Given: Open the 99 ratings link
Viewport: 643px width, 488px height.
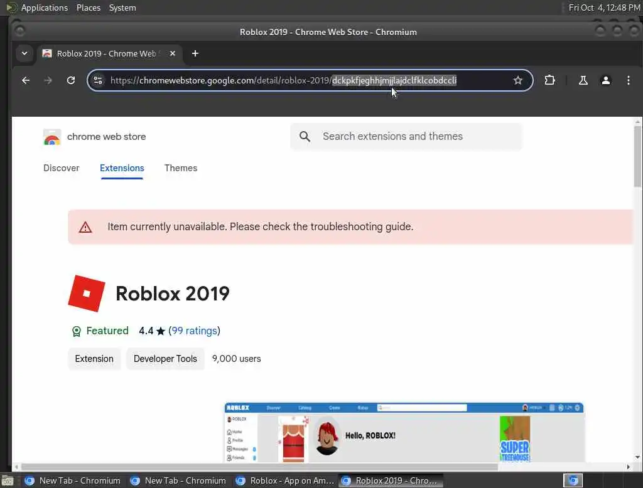Looking at the screenshot, I should click(195, 331).
